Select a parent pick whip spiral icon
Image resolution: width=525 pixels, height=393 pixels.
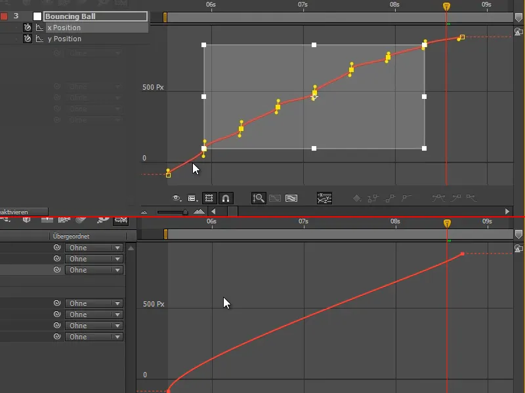(56, 247)
